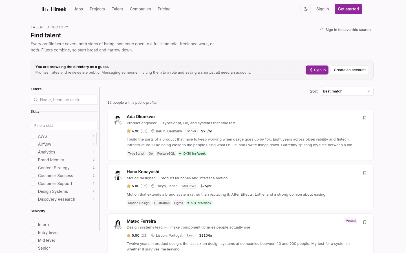Viewport: 406px width, 253px height.
Task: Click the location pin beside Lisbon, Portugal
Action: (153, 236)
